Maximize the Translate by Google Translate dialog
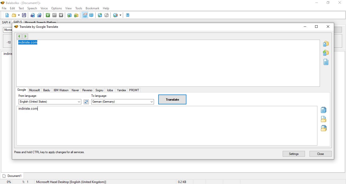This screenshot has height=184, width=346. point(316,27)
